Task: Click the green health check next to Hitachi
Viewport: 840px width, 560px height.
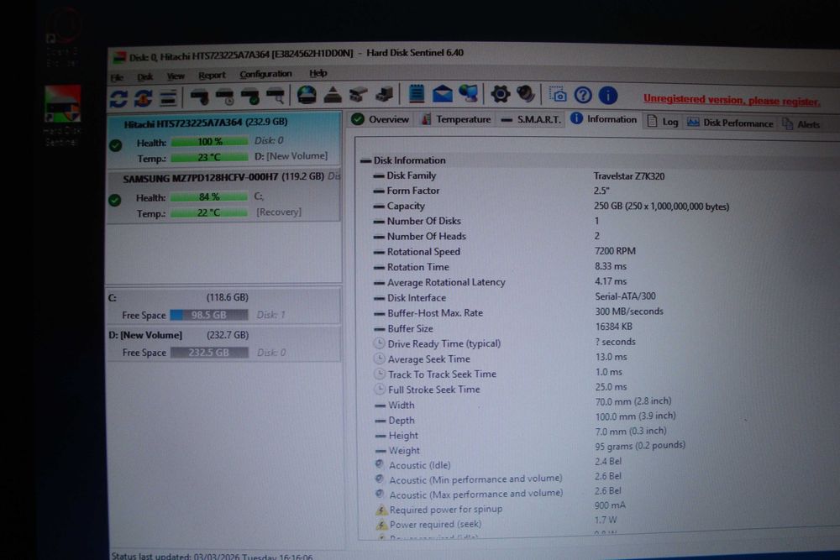Action: [x=115, y=145]
